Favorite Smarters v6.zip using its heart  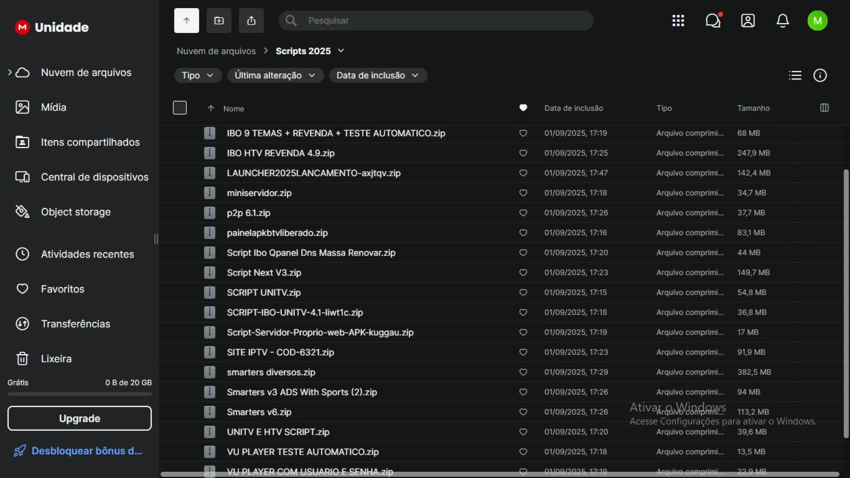point(523,412)
